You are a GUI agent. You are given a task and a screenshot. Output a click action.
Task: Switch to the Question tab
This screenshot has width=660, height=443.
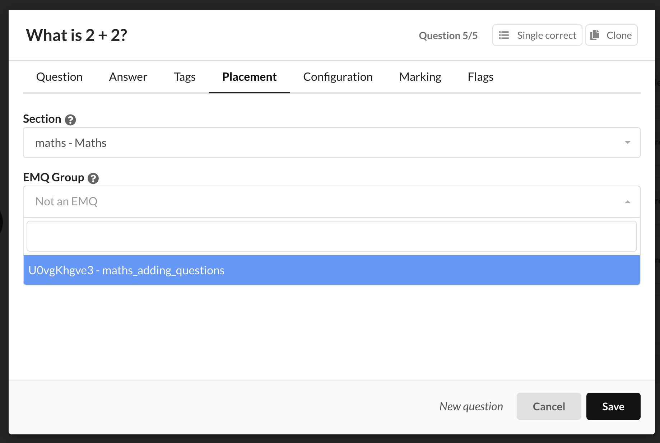[59, 77]
